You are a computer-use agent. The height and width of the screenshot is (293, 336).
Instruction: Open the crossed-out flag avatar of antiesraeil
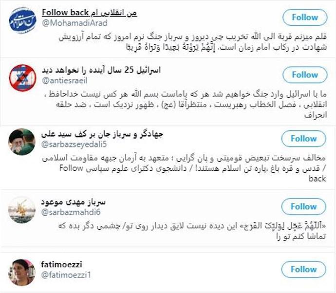tap(22, 78)
